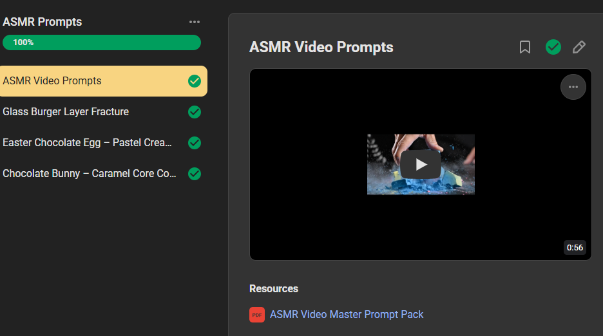Screen dimensions: 603x336
Task: Click the 100% course progress bar
Action: (102, 42)
